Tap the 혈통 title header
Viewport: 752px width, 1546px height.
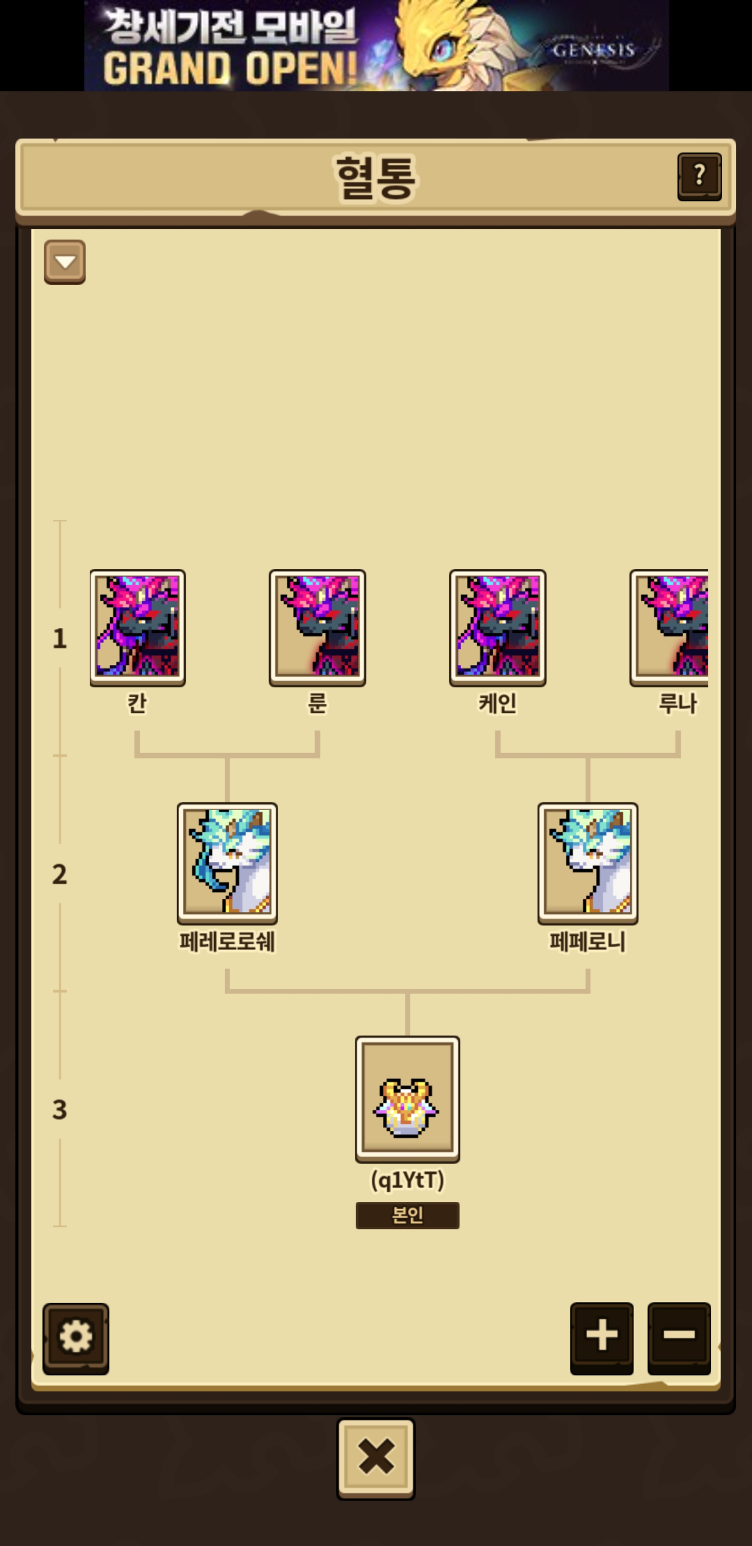[x=375, y=178]
